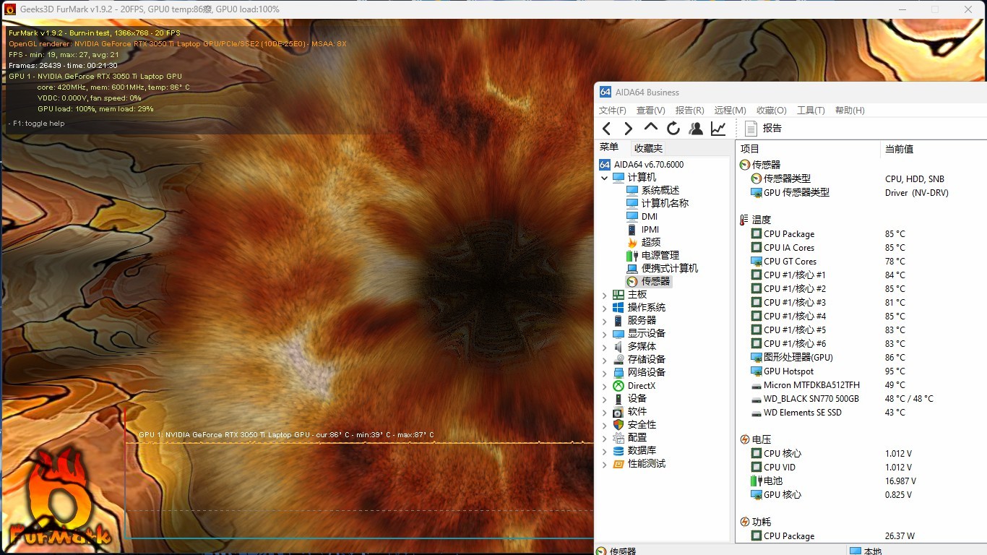
Task: Go up one level with Up arrow
Action: point(651,128)
